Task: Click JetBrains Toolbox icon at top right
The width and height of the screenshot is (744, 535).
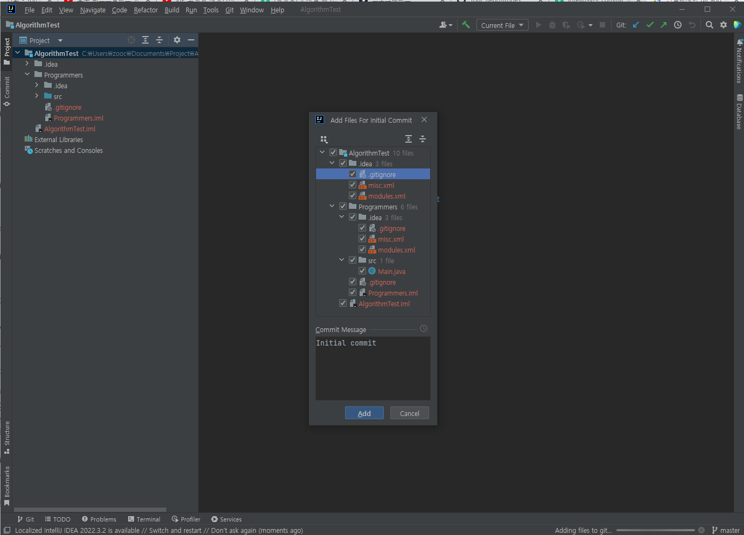Action: pos(738,25)
